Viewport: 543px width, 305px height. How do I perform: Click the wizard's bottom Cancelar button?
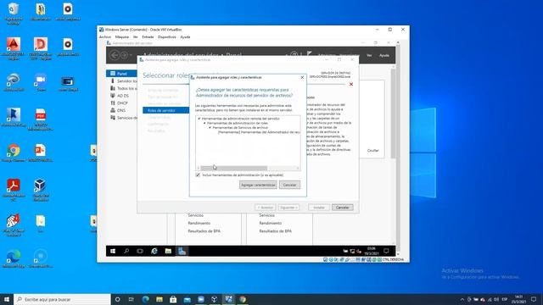[x=342, y=208]
